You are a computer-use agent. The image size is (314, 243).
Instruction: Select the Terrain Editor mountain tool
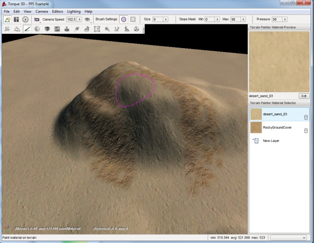17,29
